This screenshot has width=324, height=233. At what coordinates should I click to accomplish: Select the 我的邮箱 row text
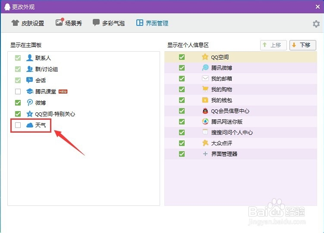[x=221, y=78]
